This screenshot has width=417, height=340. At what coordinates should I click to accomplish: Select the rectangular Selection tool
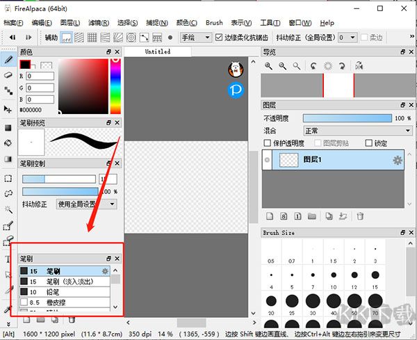[8, 178]
